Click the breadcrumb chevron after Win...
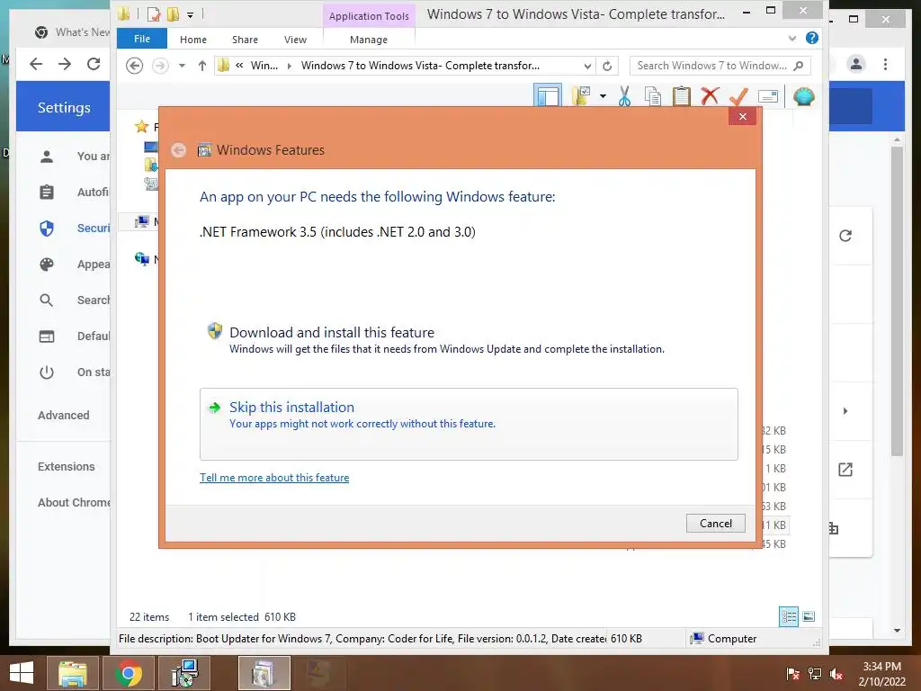The height and width of the screenshot is (691, 921). [289, 66]
